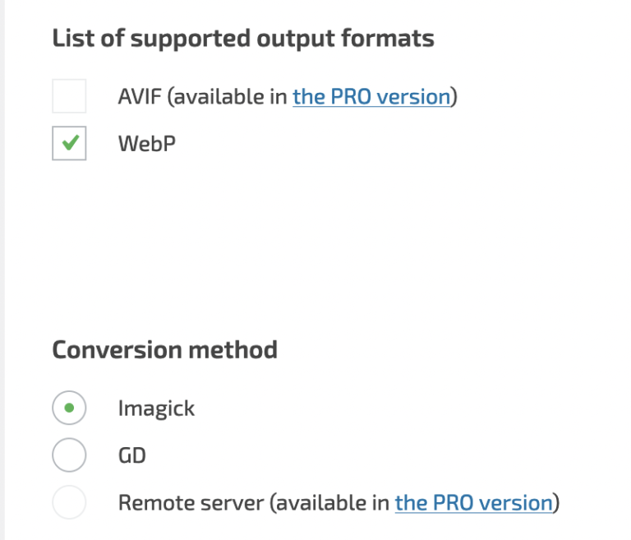Uncheck the WebP output format checkbox
631x540 pixels.
pyautogui.click(x=69, y=143)
